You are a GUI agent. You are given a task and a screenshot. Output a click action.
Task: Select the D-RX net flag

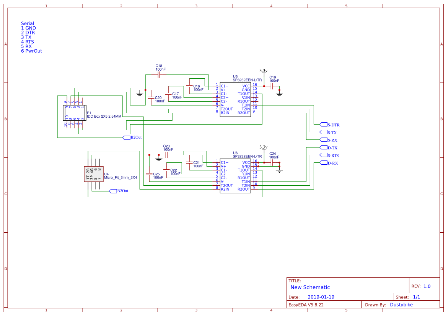(324, 162)
